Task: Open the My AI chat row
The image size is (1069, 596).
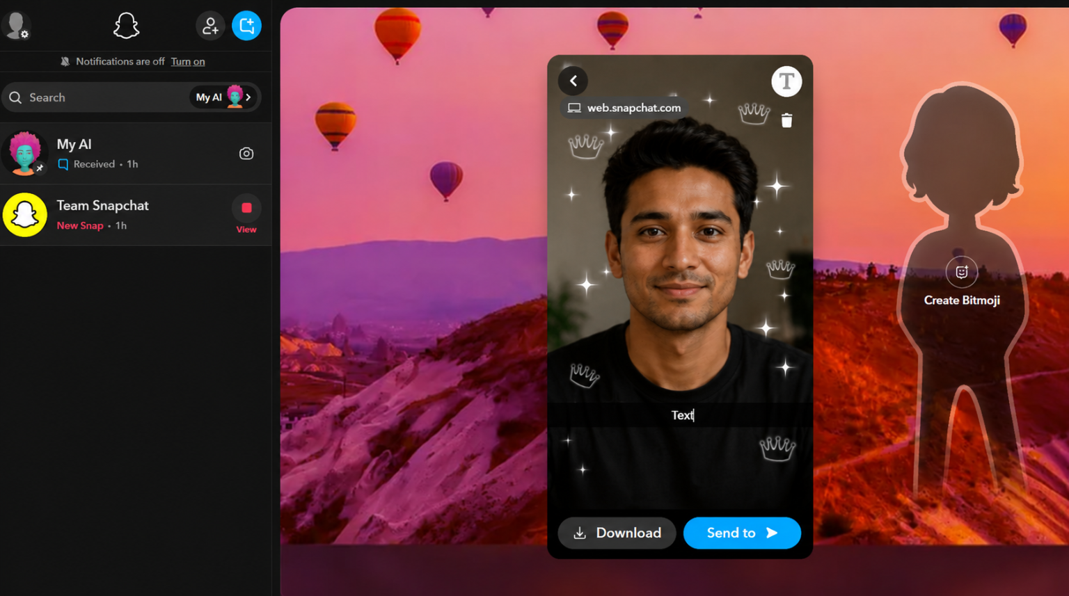Action: (136, 154)
